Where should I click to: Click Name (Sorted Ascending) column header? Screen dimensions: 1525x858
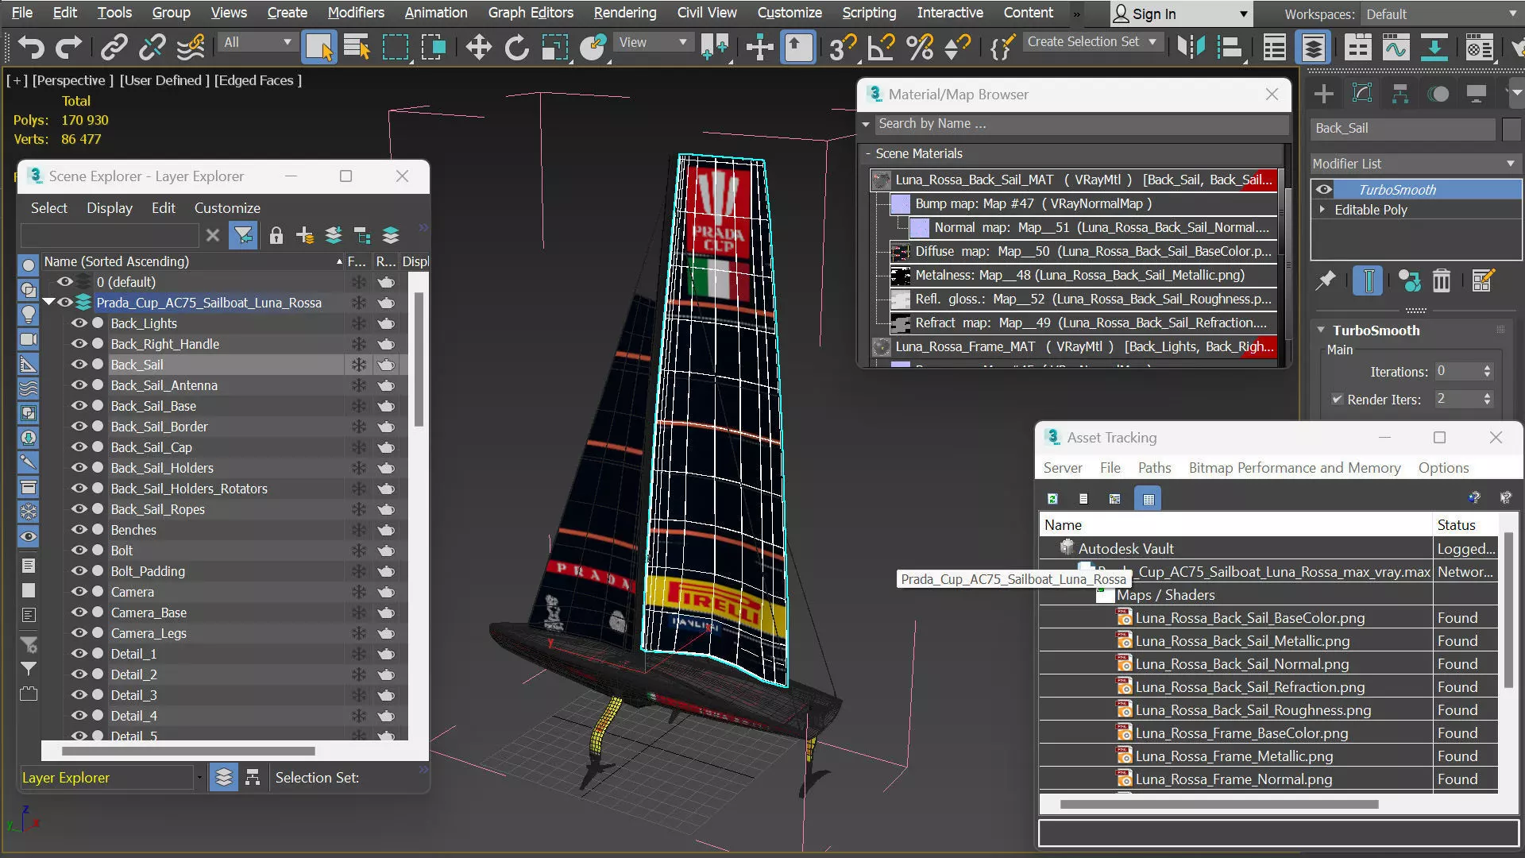(193, 261)
